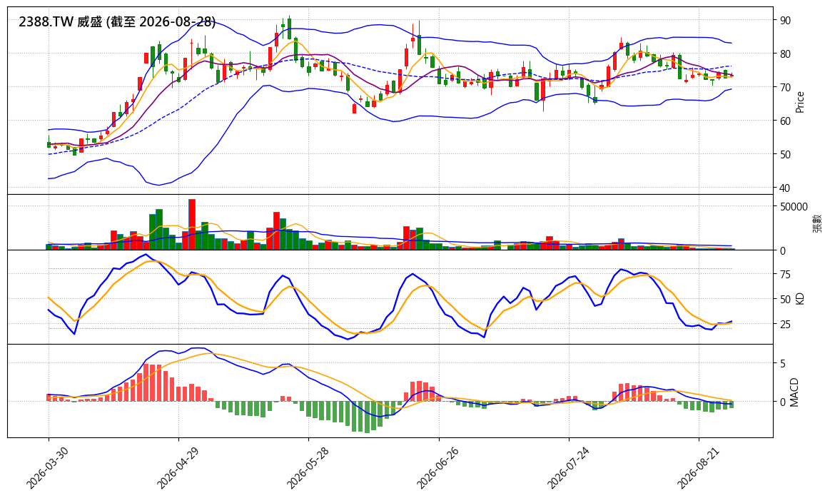Click the price tick value 70
The image size is (830, 498).
click(785, 87)
